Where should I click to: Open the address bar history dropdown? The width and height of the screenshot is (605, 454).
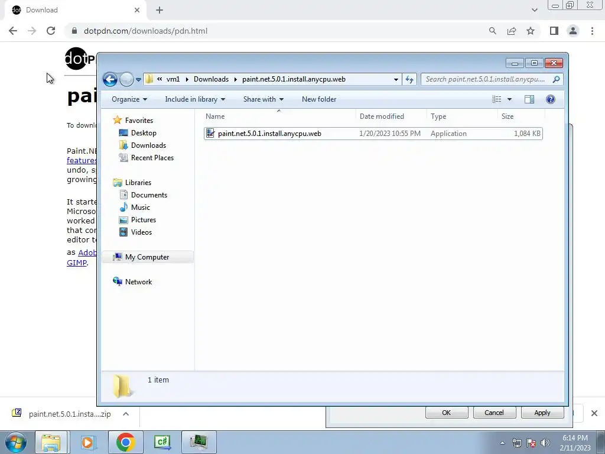(x=396, y=80)
